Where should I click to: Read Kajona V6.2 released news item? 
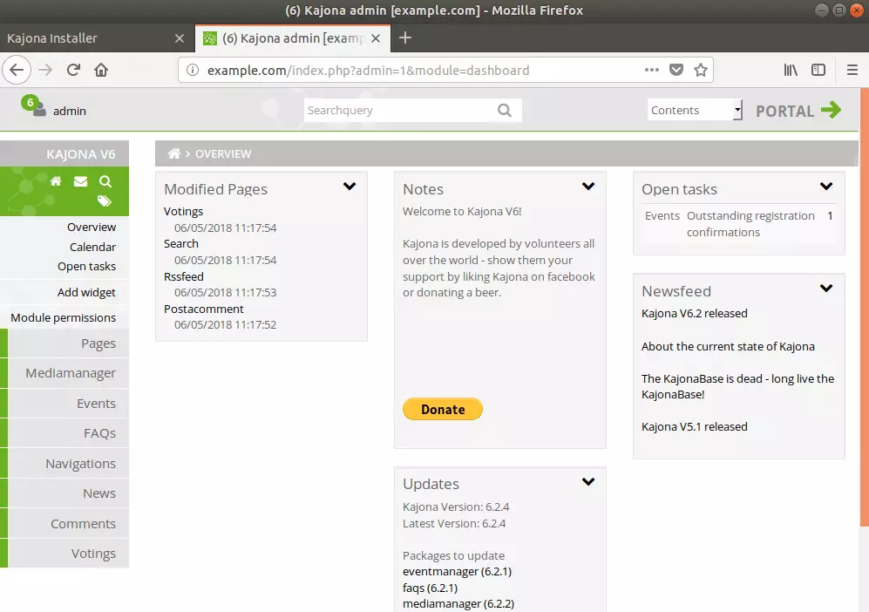695,313
